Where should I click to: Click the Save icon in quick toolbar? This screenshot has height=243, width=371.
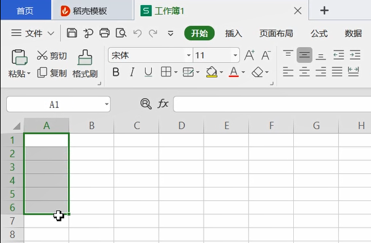tap(72, 33)
